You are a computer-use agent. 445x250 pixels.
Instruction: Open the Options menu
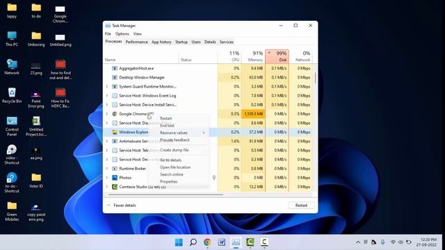pyautogui.click(x=122, y=34)
